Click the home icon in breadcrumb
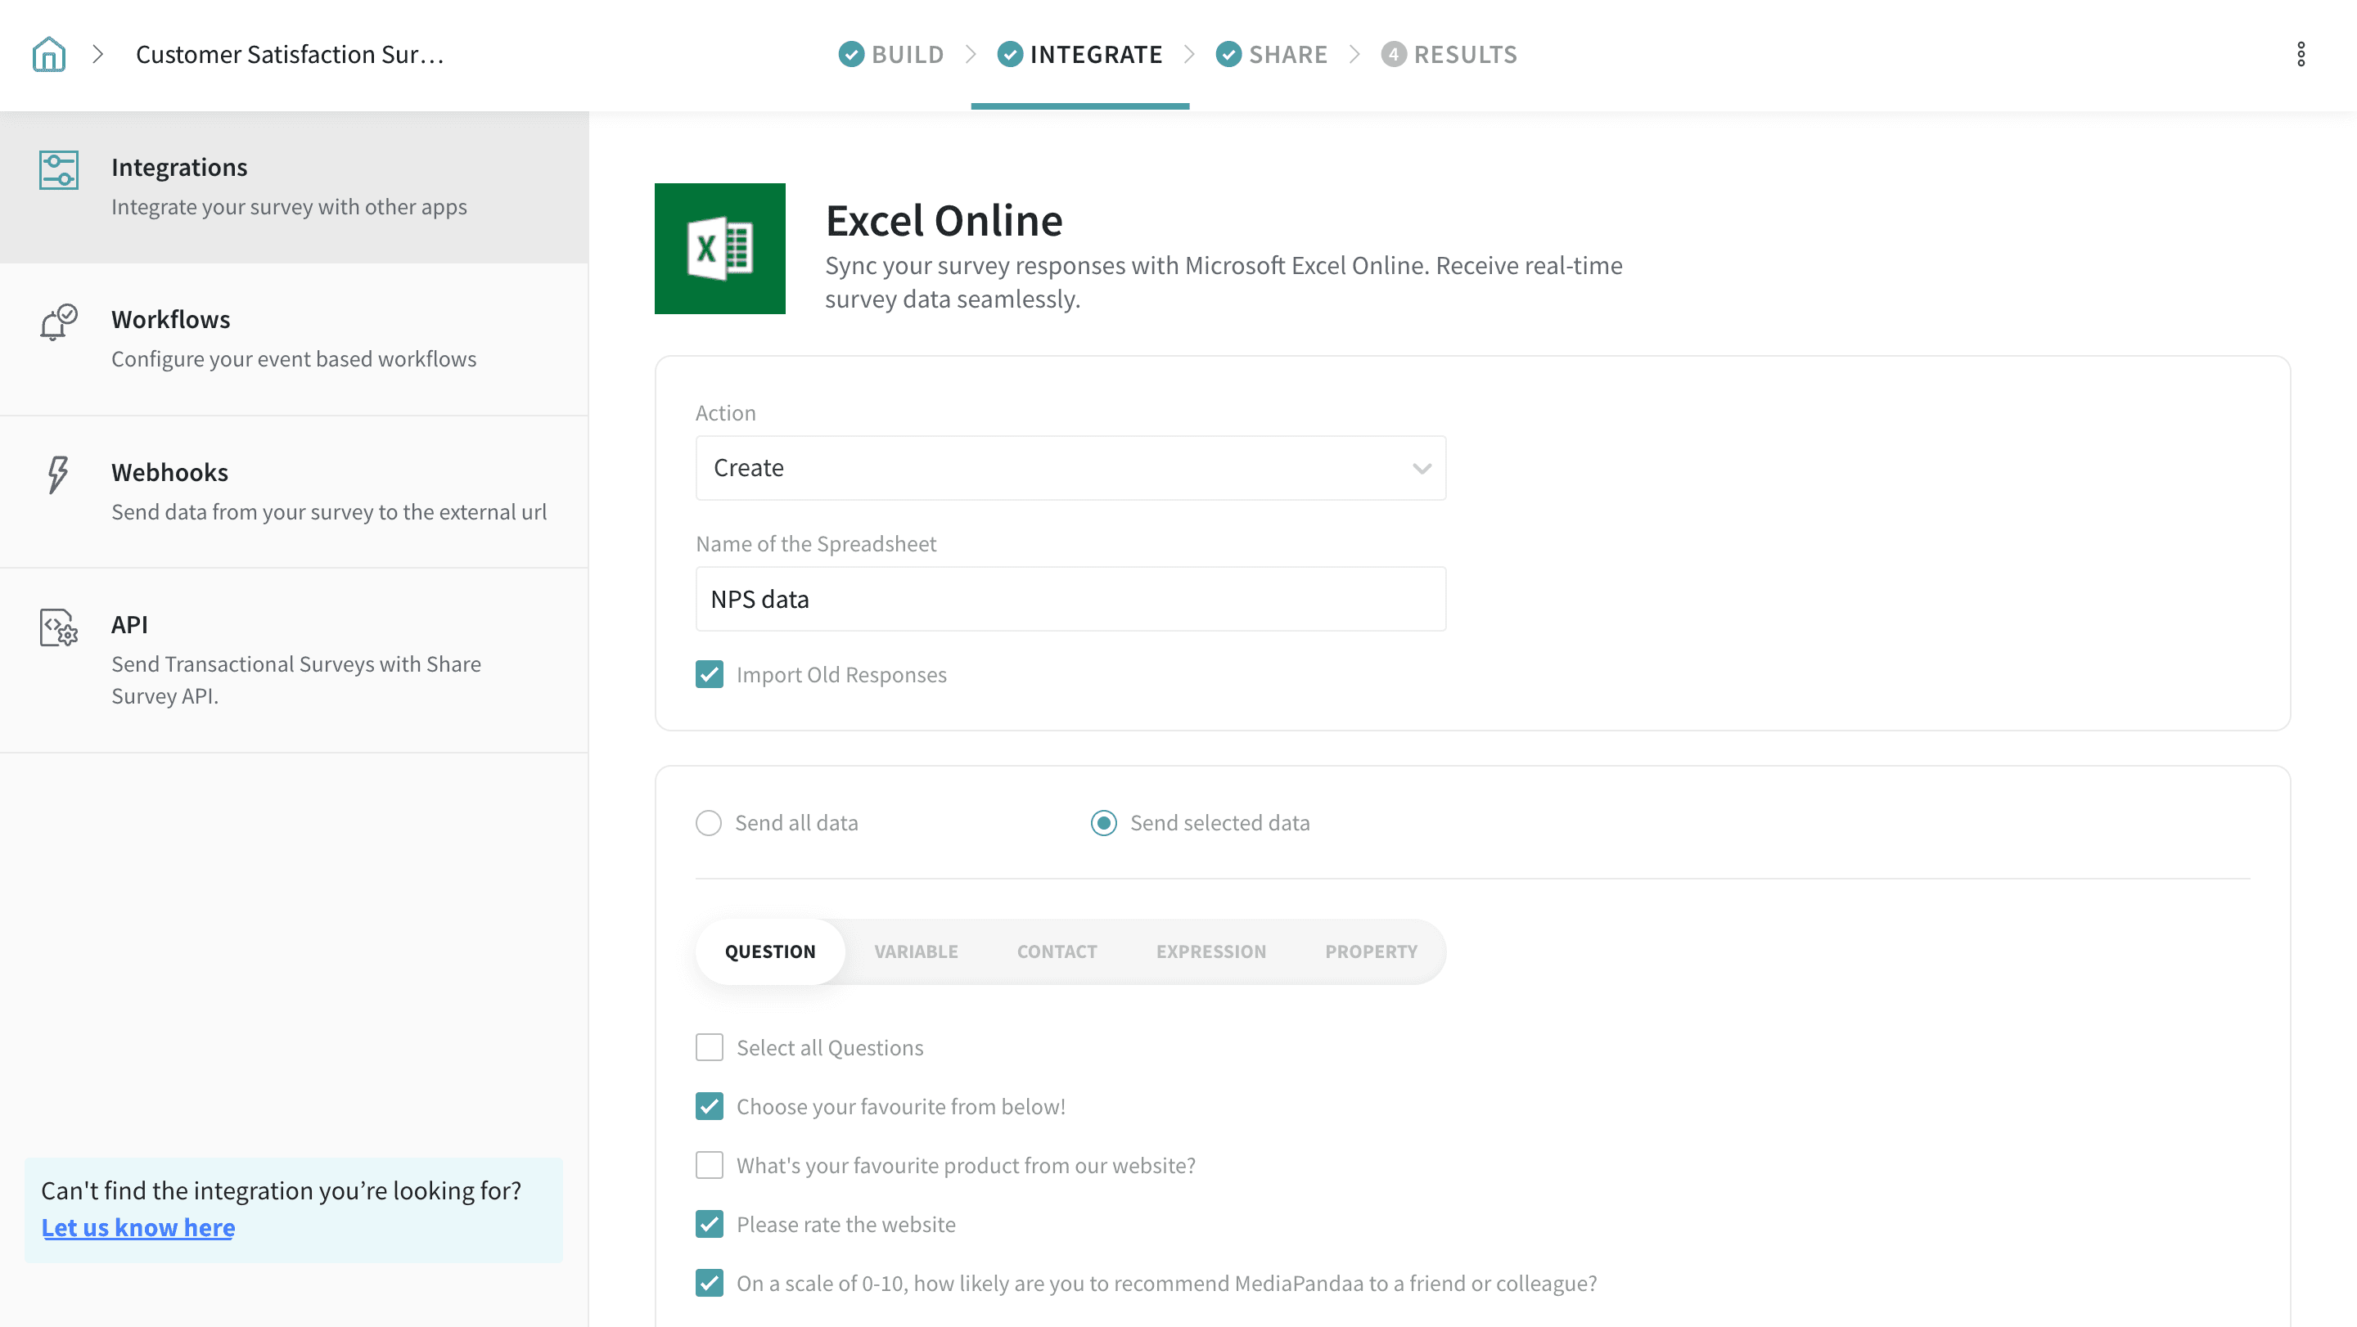 (x=48, y=54)
